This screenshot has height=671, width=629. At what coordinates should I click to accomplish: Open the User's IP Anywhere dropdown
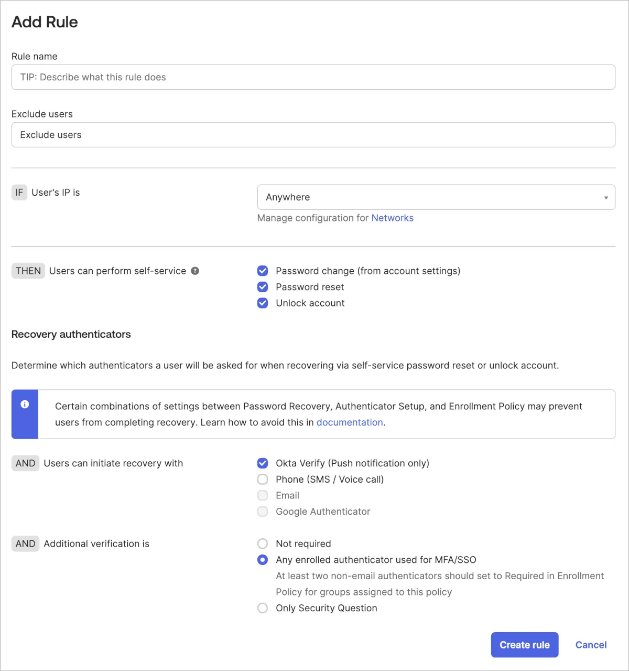click(430, 197)
